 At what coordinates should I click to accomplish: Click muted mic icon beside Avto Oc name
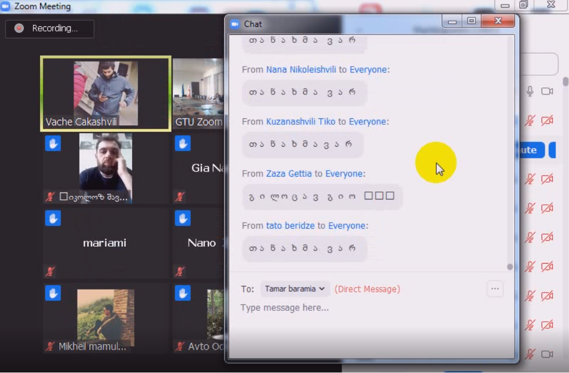pos(180,347)
